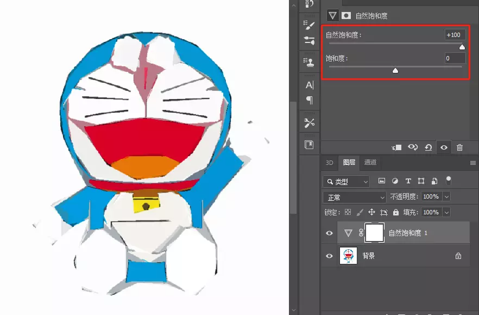Viewport: 479px width, 315px height.
Task: Click the mask link icon on 自然饱和度 1
Action: (361, 233)
